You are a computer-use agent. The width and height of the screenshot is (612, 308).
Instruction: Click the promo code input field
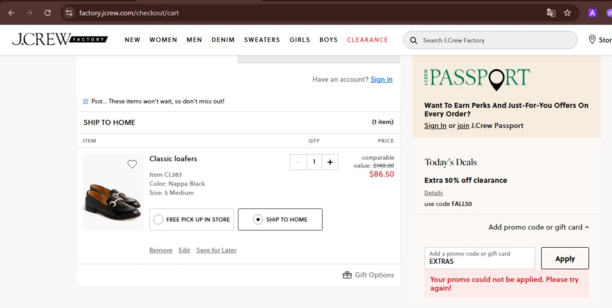(479, 258)
